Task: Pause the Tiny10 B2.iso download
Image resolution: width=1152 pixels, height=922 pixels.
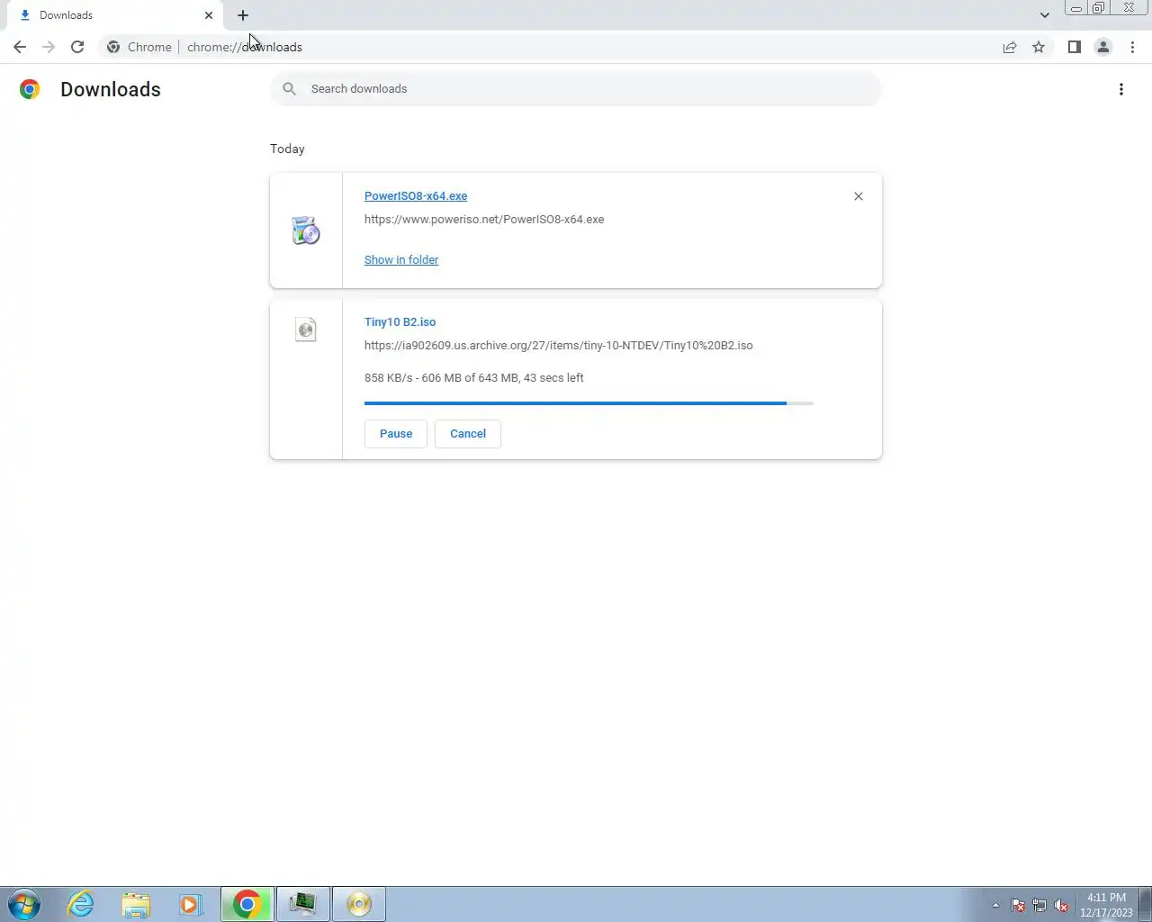Action: tap(396, 434)
